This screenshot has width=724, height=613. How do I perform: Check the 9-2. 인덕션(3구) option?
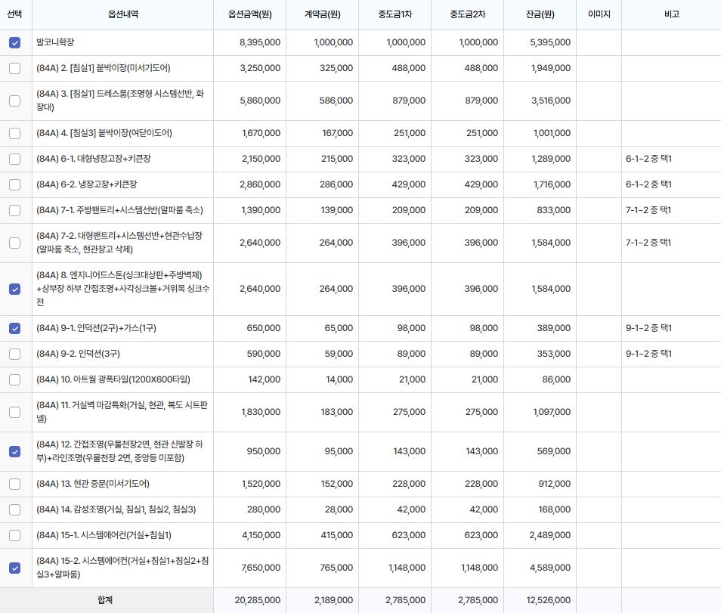click(15, 354)
